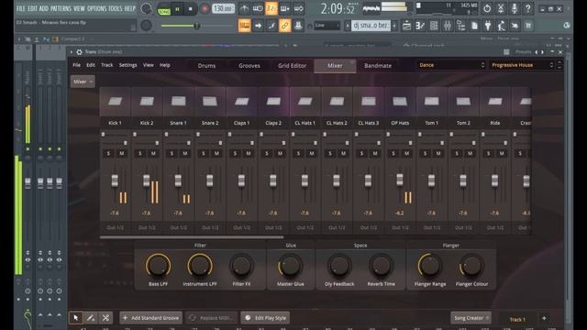
Task: Enable wait for input before recording
Action: [258, 8]
